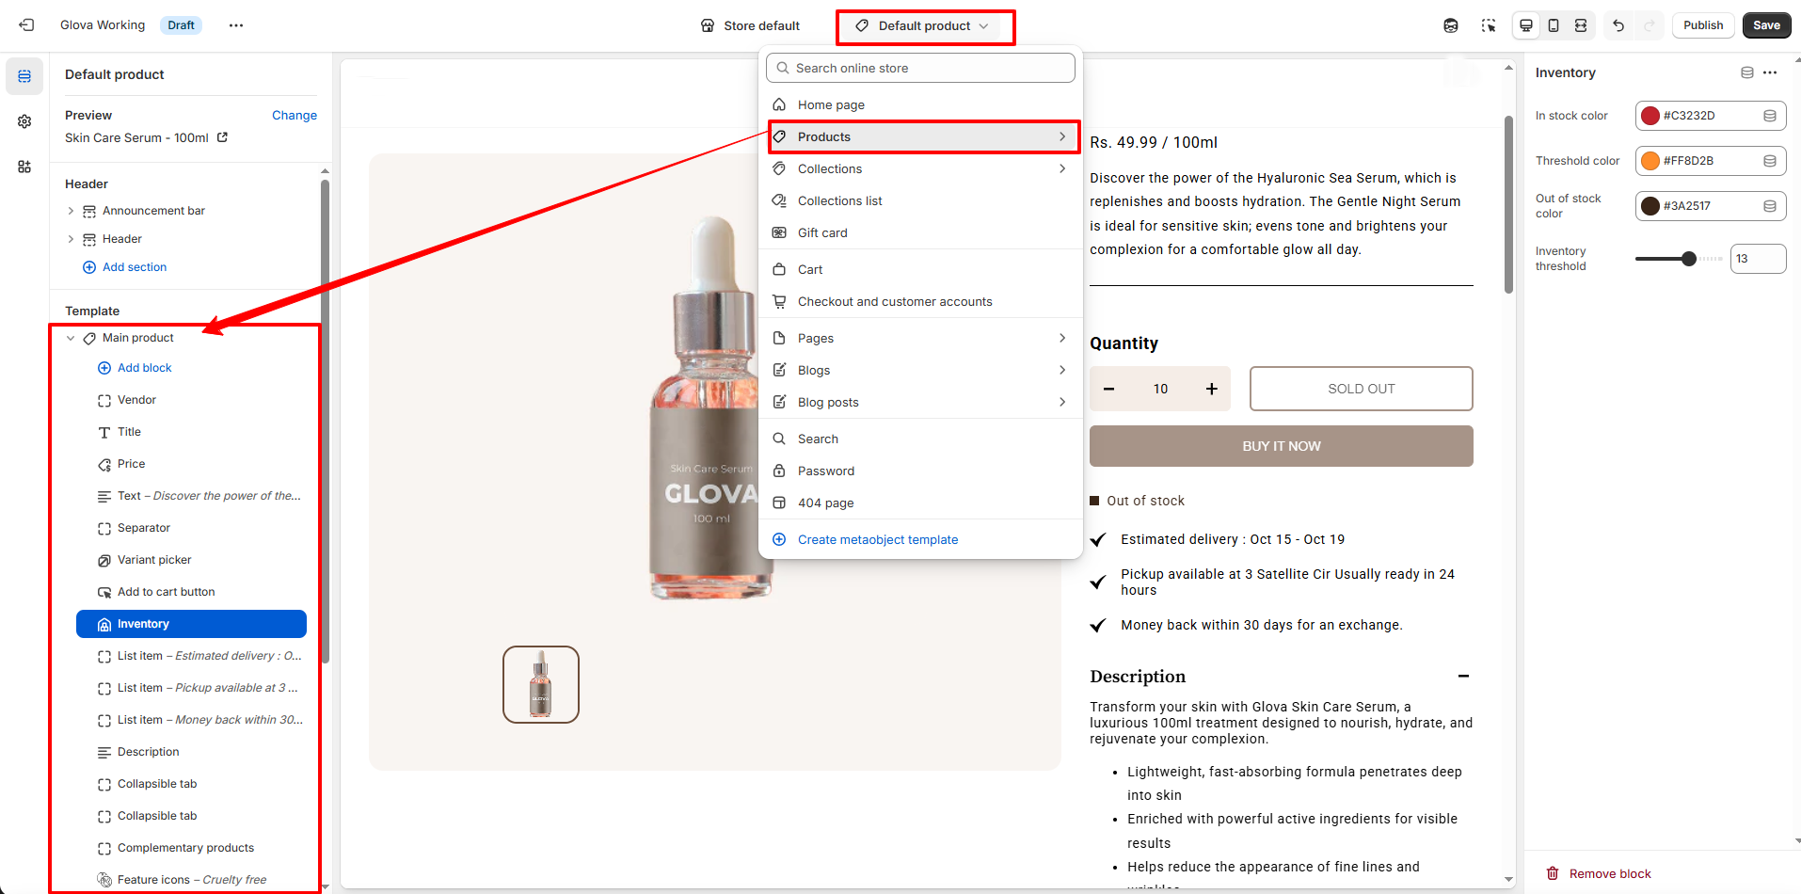Open the apps panel icon
This screenshot has height=894, width=1801.
24,167
